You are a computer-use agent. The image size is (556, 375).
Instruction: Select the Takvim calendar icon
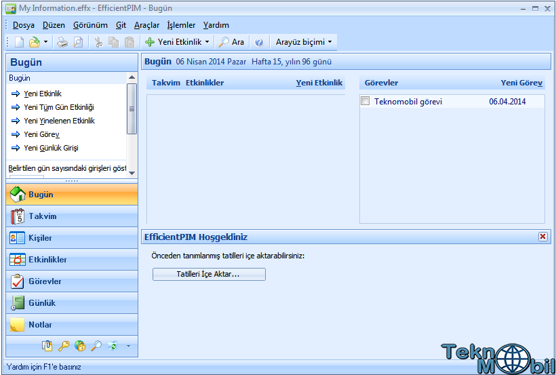(18, 216)
